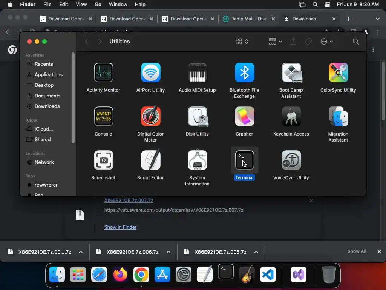Select the Terminal app icon

(244, 160)
